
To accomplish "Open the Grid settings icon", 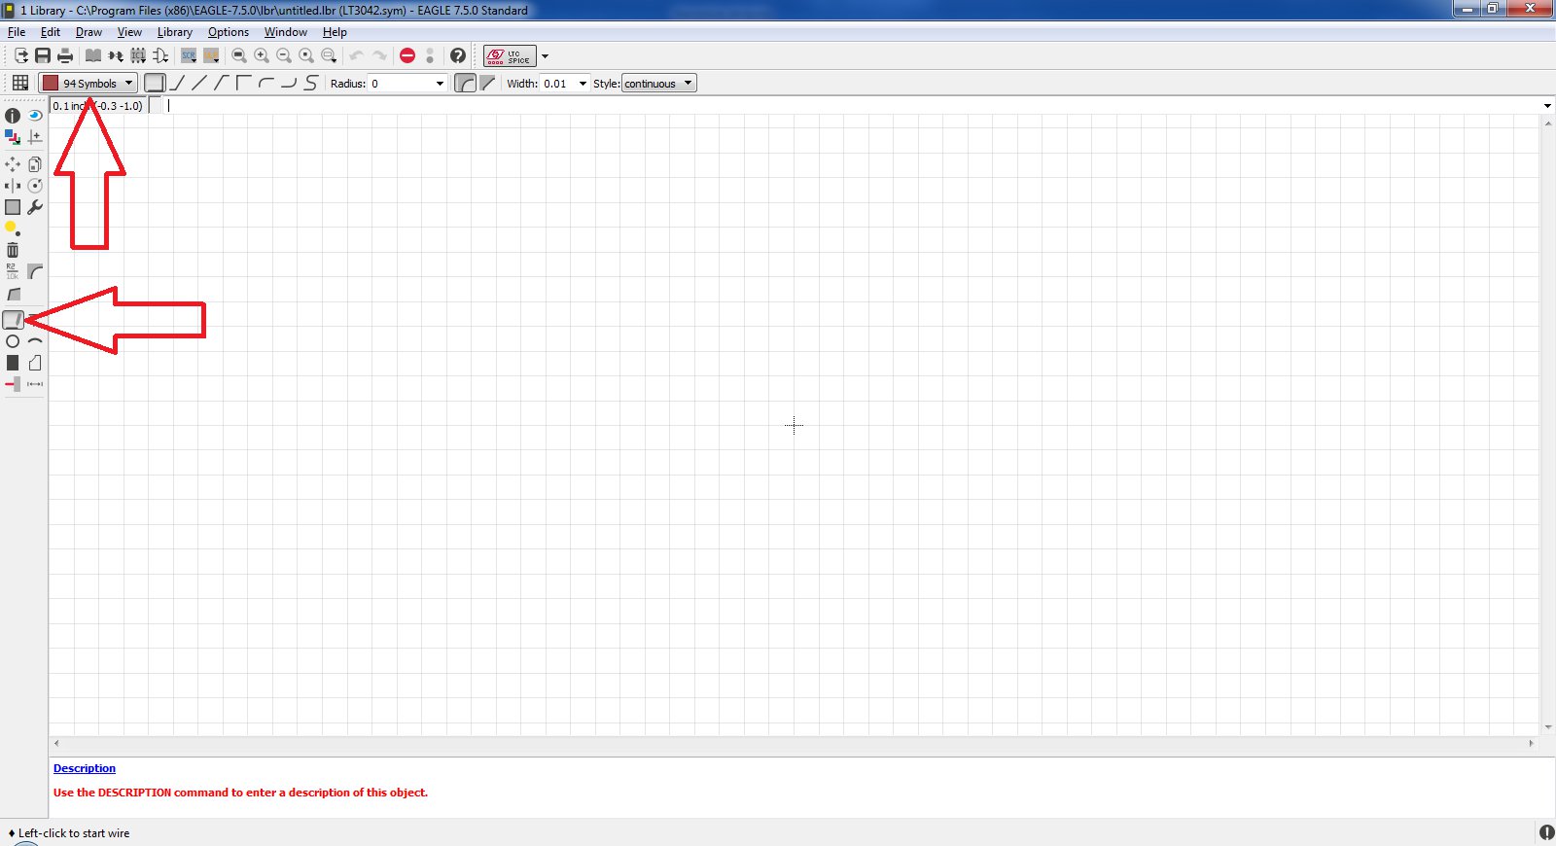I will 20,83.
